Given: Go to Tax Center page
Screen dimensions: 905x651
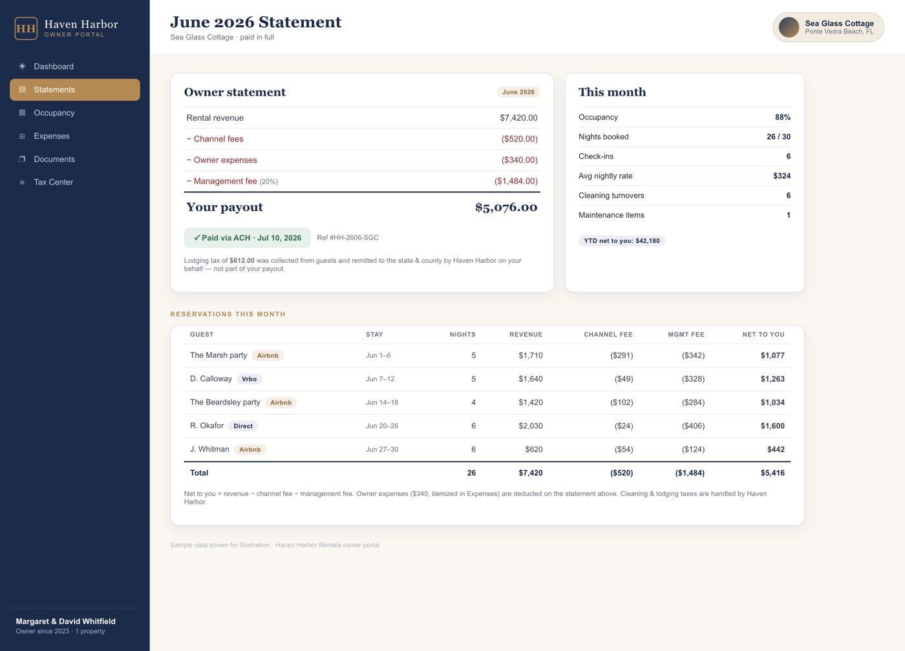Looking at the screenshot, I should [75, 182].
